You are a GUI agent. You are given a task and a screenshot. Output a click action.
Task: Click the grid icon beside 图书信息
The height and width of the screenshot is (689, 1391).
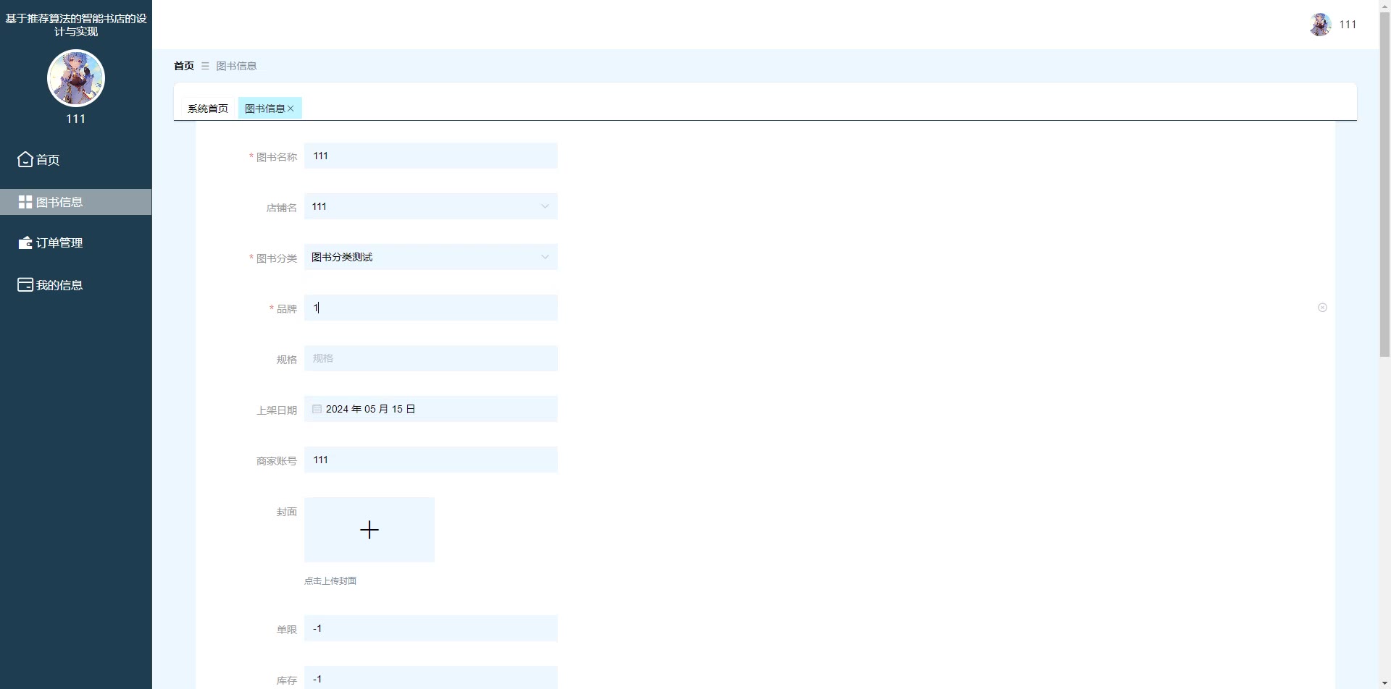click(25, 202)
